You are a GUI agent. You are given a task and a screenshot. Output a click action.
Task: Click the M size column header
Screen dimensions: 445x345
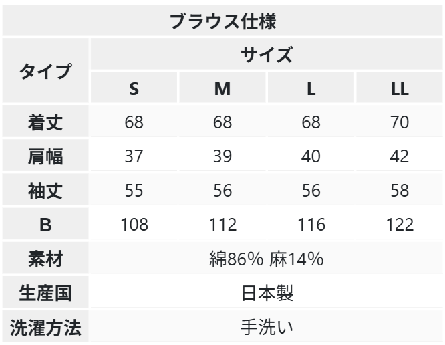pos(222,89)
